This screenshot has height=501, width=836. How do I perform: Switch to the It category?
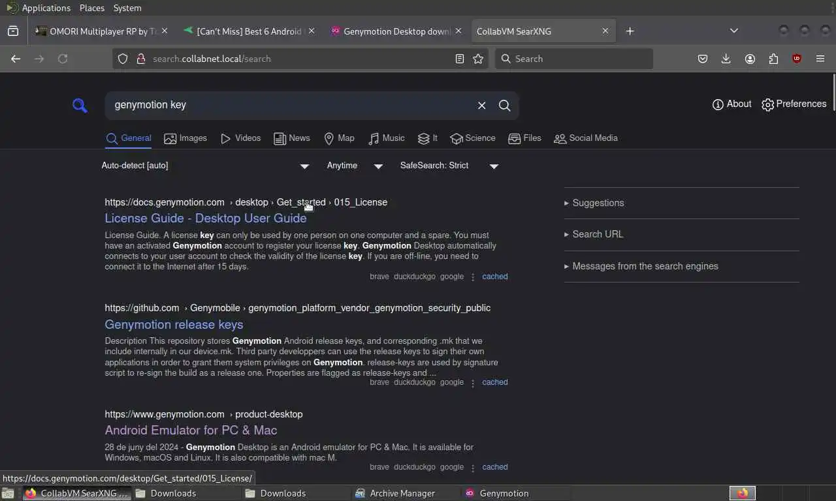click(427, 138)
